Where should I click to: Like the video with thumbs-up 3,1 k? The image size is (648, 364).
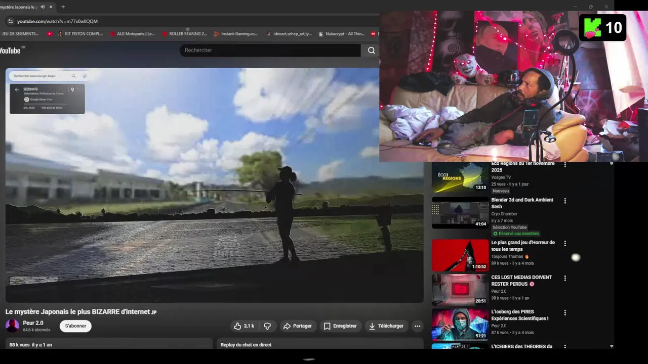(x=244, y=326)
